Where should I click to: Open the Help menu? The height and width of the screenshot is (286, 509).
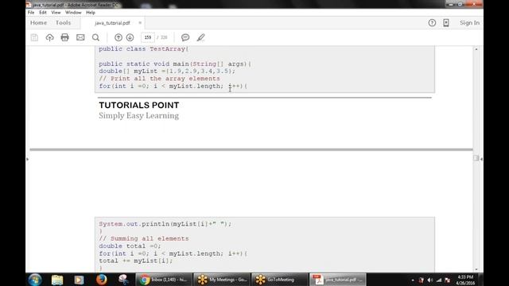coord(91,13)
